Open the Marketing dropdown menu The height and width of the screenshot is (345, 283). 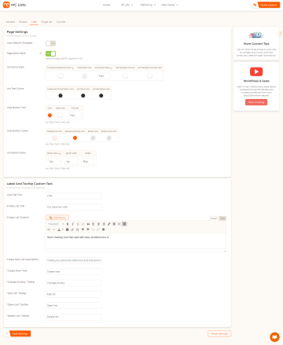(x=148, y=5)
